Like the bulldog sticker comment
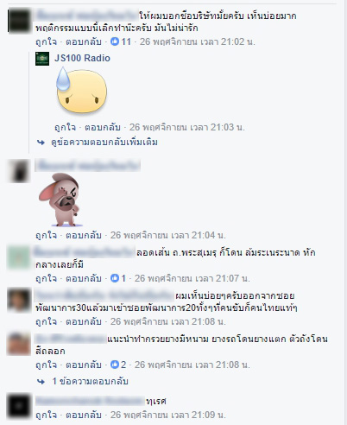The height and width of the screenshot is (425, 347). (46, 235)
